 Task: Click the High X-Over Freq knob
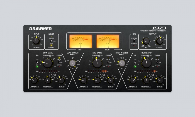pyautogui.click(x=122, y=64)
